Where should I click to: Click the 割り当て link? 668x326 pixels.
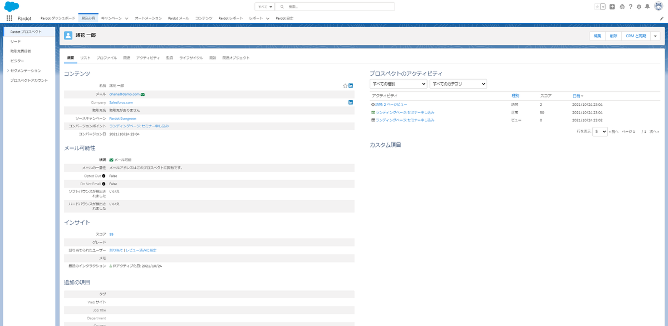point(116,250)
